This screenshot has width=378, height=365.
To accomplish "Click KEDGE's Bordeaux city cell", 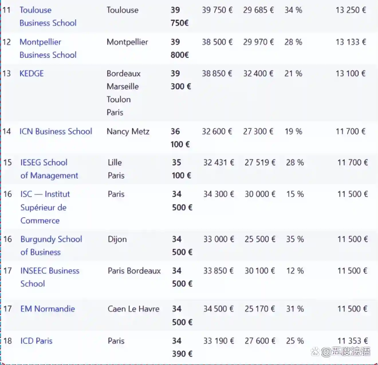I will (x=123, y=74).
